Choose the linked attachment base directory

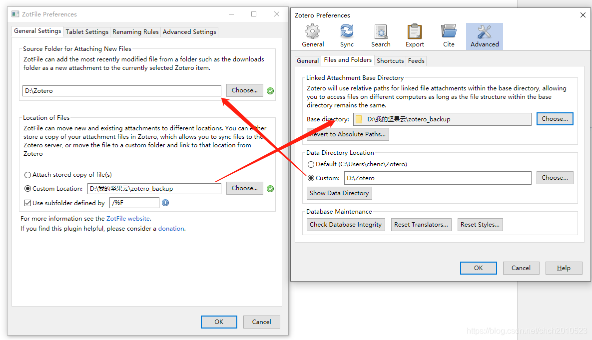click(x=555, y=119)
